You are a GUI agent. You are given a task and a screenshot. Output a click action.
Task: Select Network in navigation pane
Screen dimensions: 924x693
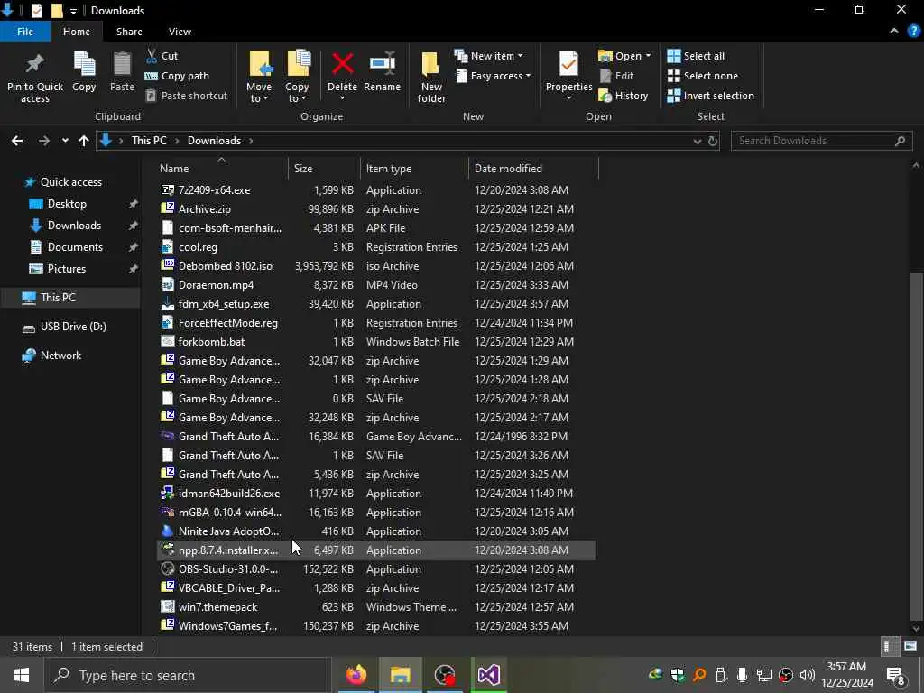60,356
